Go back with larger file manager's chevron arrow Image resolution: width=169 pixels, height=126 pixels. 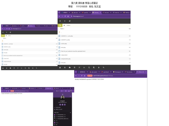[60, 21]
